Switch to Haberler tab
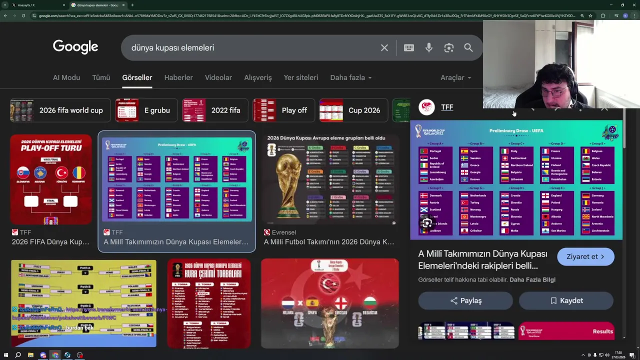Screen dimensions: 640x360 [178, 77]
